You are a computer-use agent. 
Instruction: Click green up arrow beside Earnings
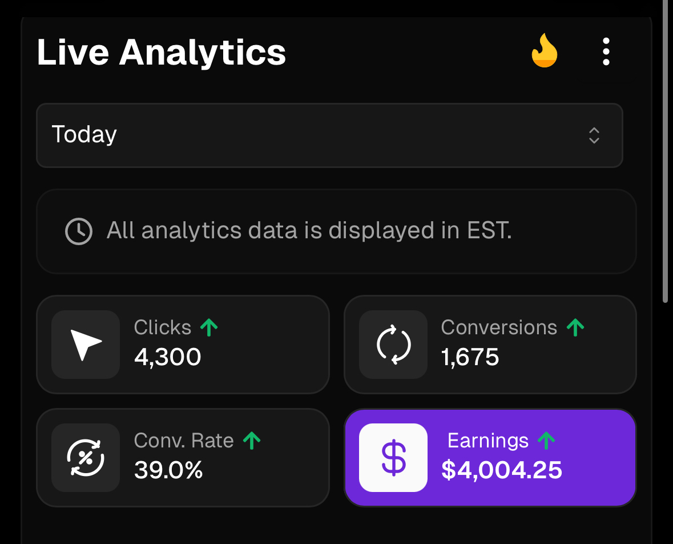546,441
